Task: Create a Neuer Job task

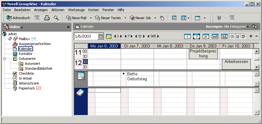Action: coord(140,18)
